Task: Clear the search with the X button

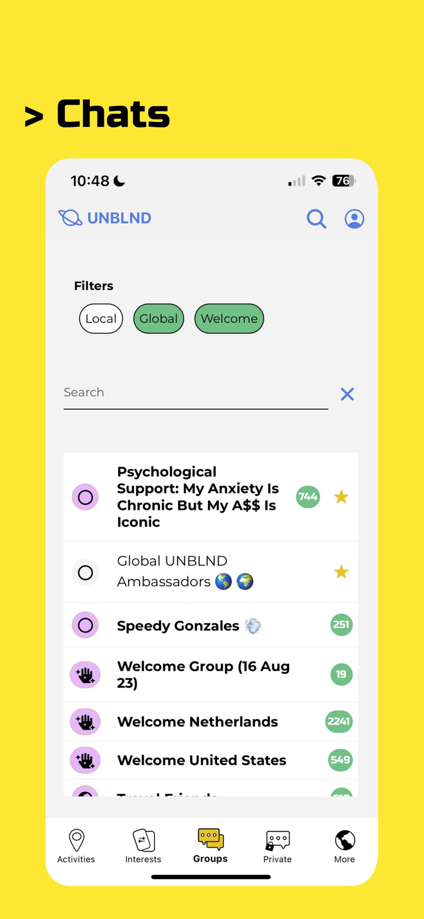Action: tap(347, 394)
